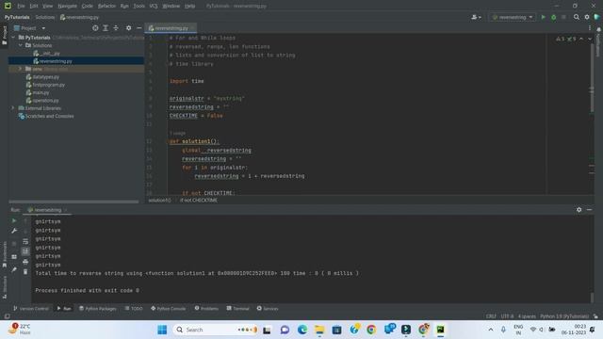The width and height of the screenshot is (603, 339).
Task: Select main.py file
Action: [x=38, y=92]
